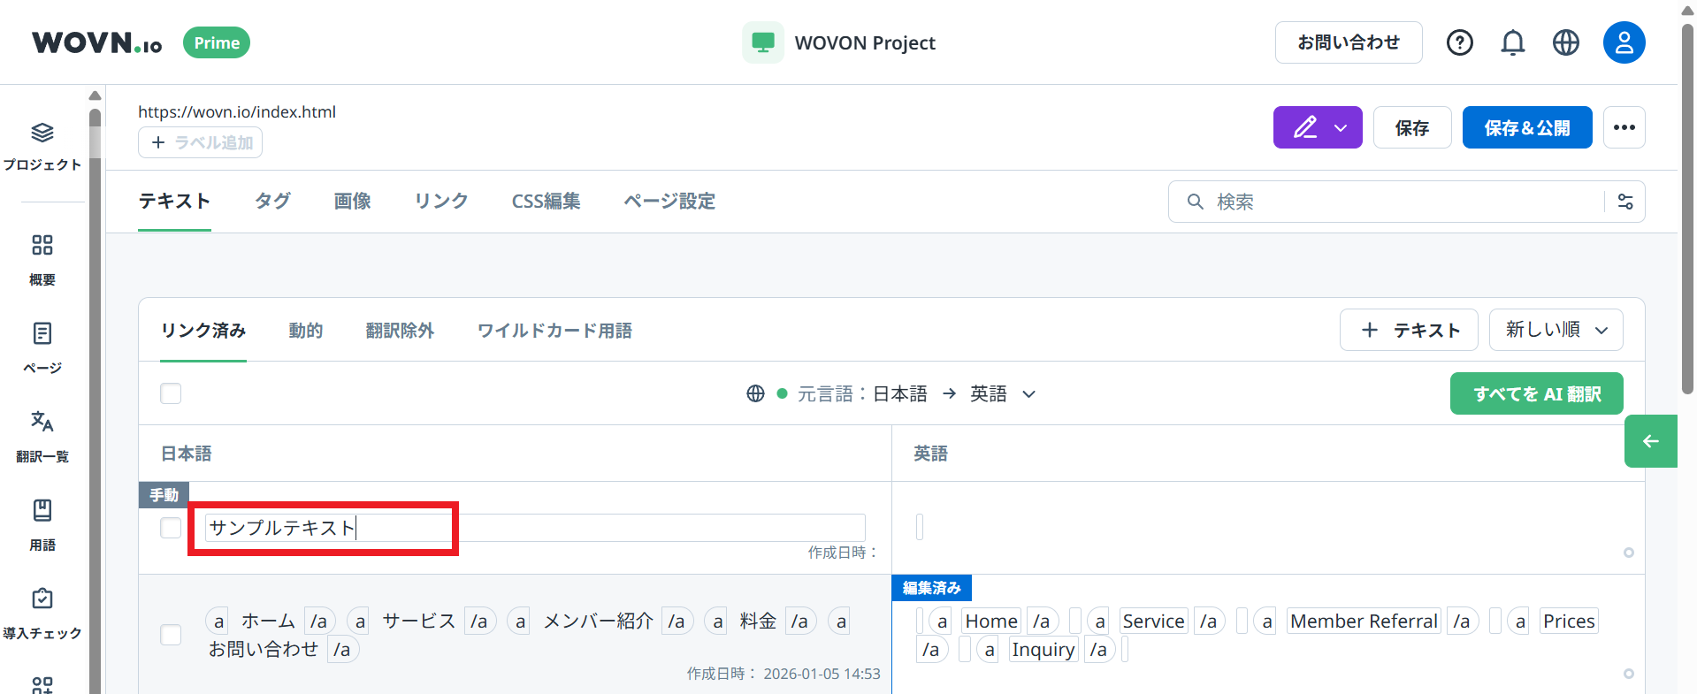Click the globe language icon in header

pyautogui.click(x=1565, y=42)
